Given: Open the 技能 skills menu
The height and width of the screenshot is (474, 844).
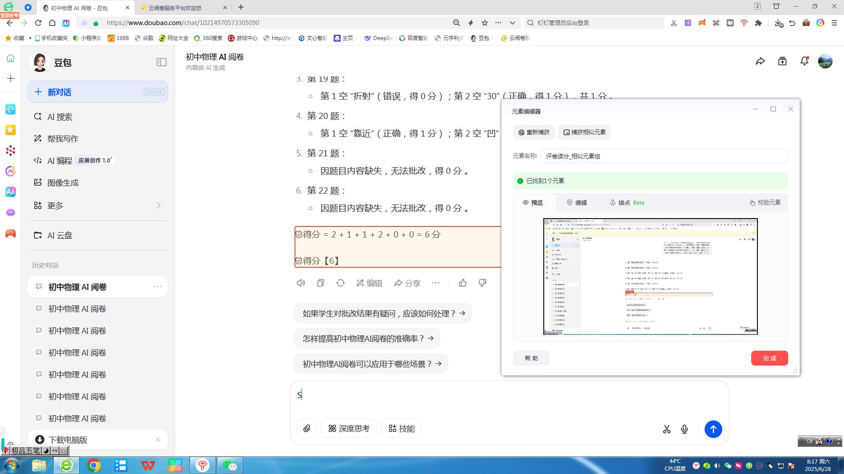Looking at the screenshot, I should (x=401, y=428).
